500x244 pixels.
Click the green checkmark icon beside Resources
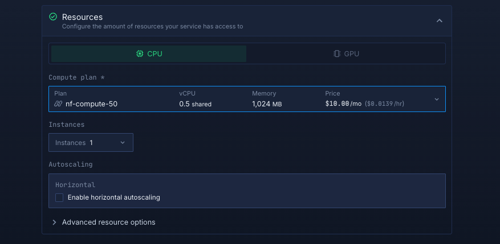click(53, 17)
